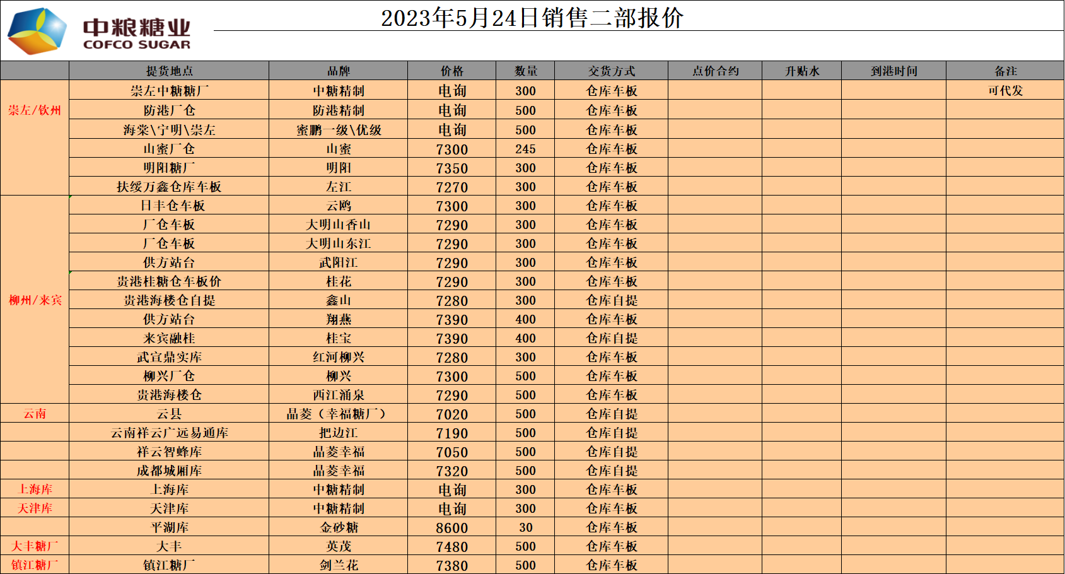Viewport: 1065px width, 574px height.
Task: Click the quantity cell showing 245
Action: click(x=525, y=149)
